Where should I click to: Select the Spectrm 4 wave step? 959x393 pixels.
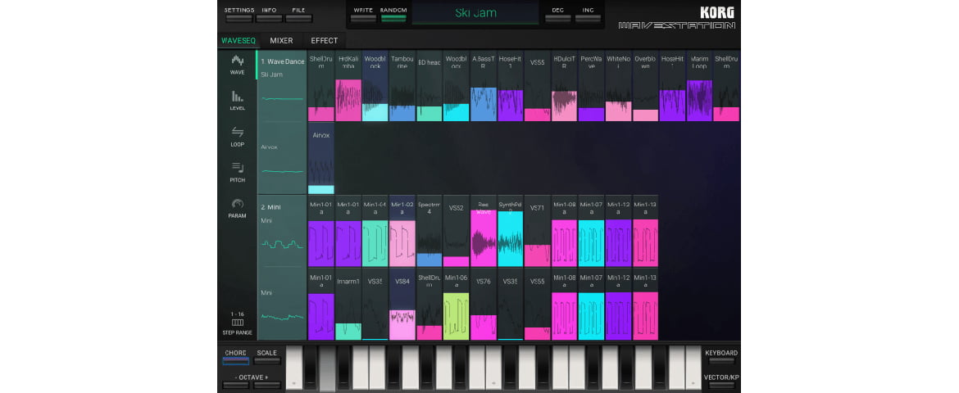(430, 231)
